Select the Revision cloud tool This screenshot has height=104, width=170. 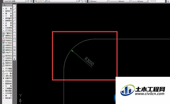14,26
